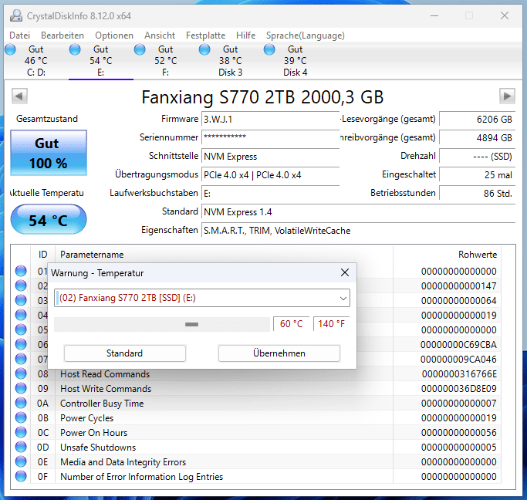Image resolution: width=527 pixels, height=500 pixels.
Task: Click status orb for Unsafe Shutdowns
Action: pos(21,447)
